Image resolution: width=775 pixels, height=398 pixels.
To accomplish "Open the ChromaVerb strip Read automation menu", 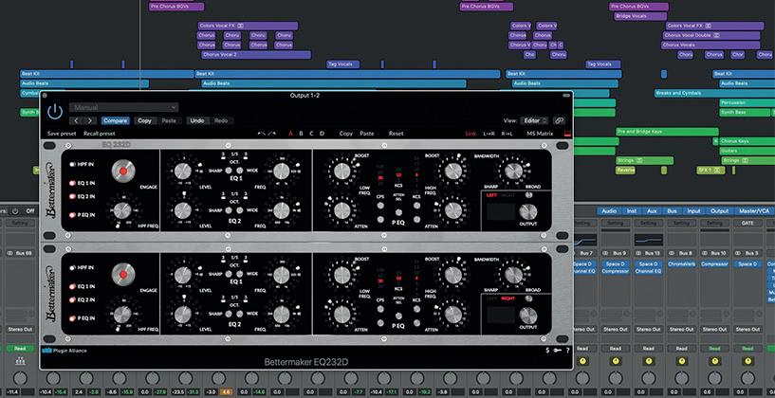I will pos(681,348).
